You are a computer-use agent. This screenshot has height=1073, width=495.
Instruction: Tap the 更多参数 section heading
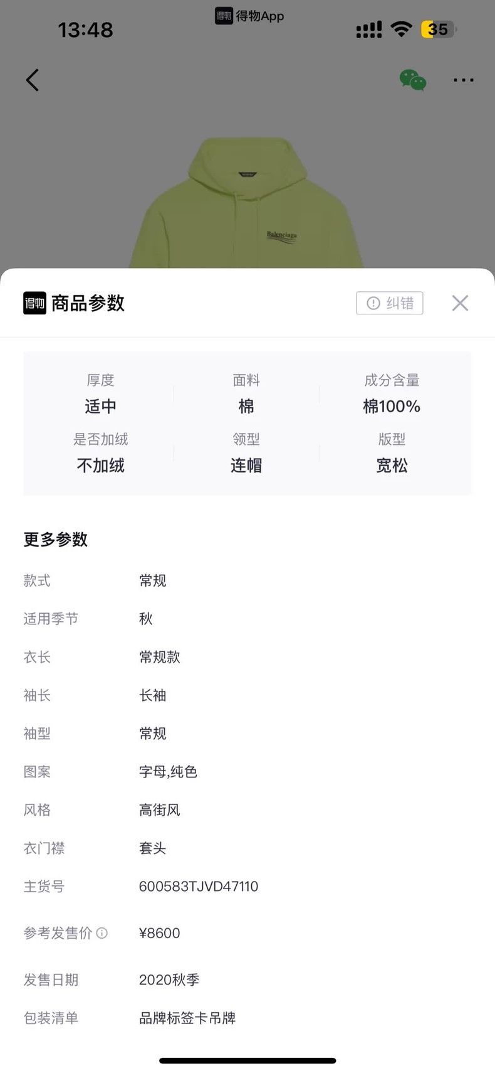point(56,540)
